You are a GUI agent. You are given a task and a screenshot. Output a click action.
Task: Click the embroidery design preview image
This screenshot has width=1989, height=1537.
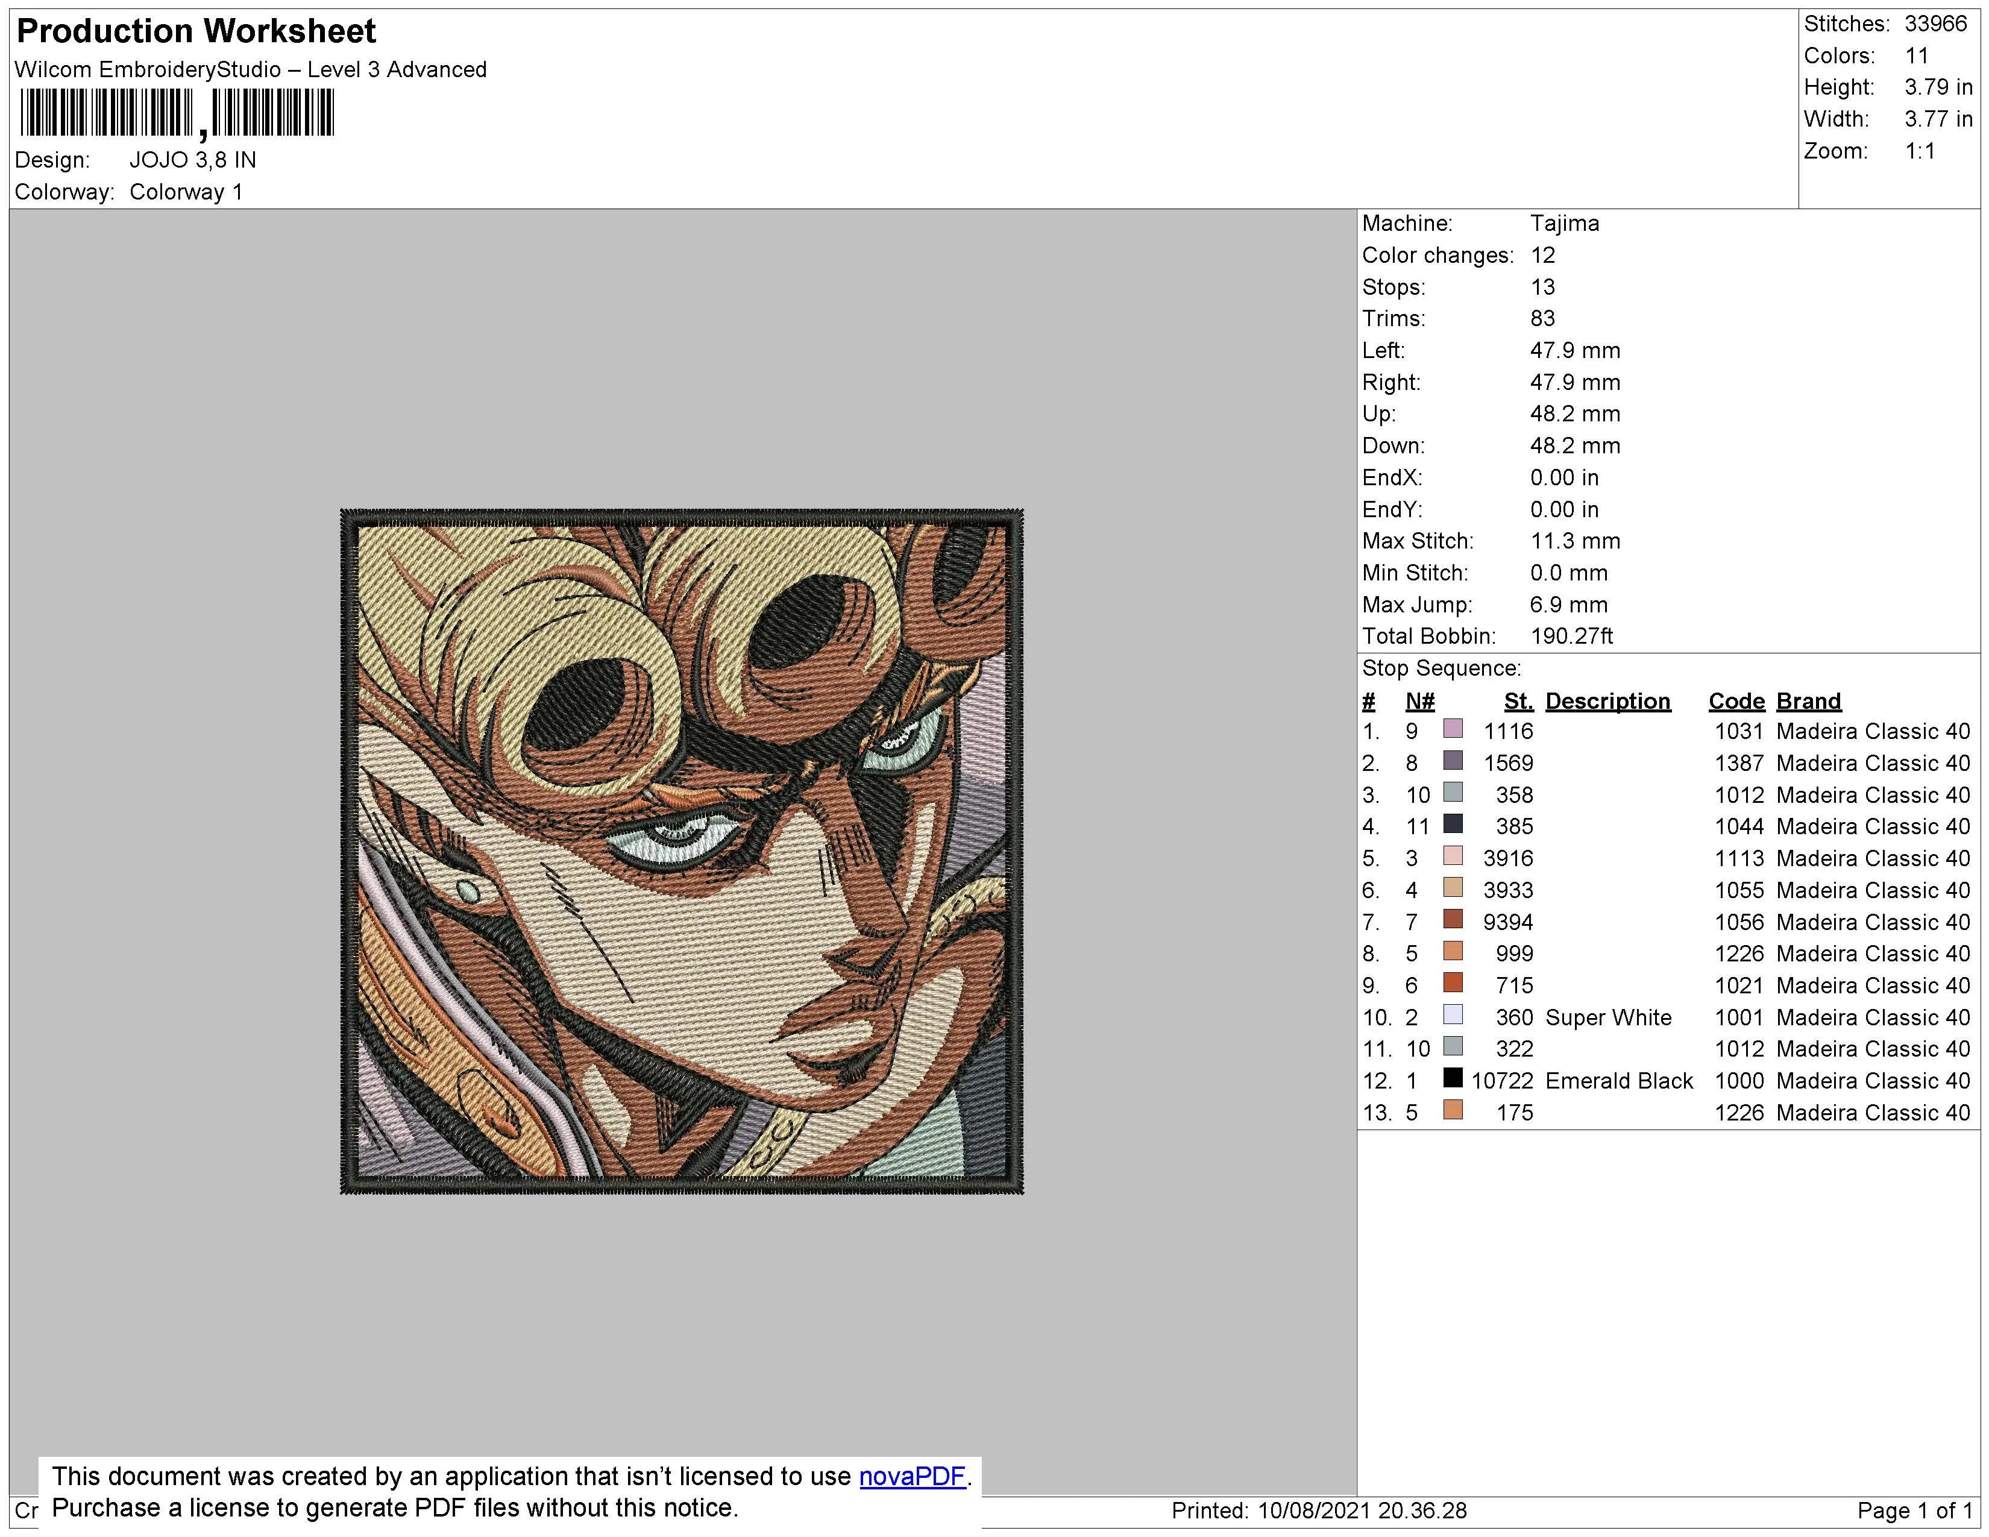[x=682, y=851]
